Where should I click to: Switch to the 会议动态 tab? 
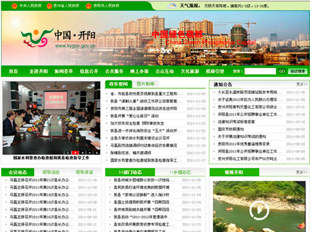pos(18,172)
